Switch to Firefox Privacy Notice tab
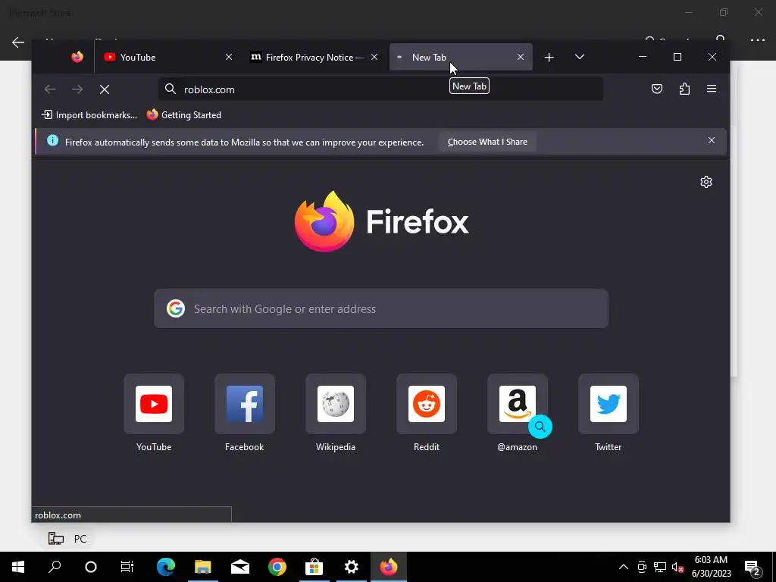 [x=315, y=57]
